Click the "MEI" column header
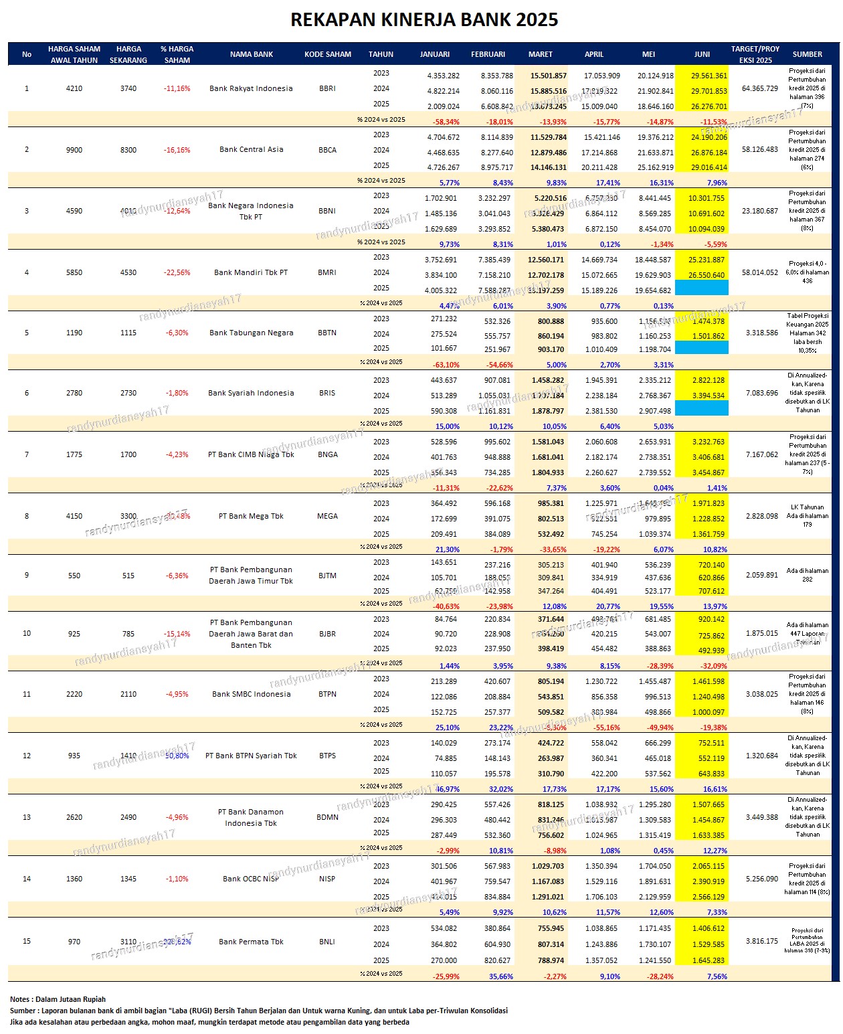 tap(649, 54)
